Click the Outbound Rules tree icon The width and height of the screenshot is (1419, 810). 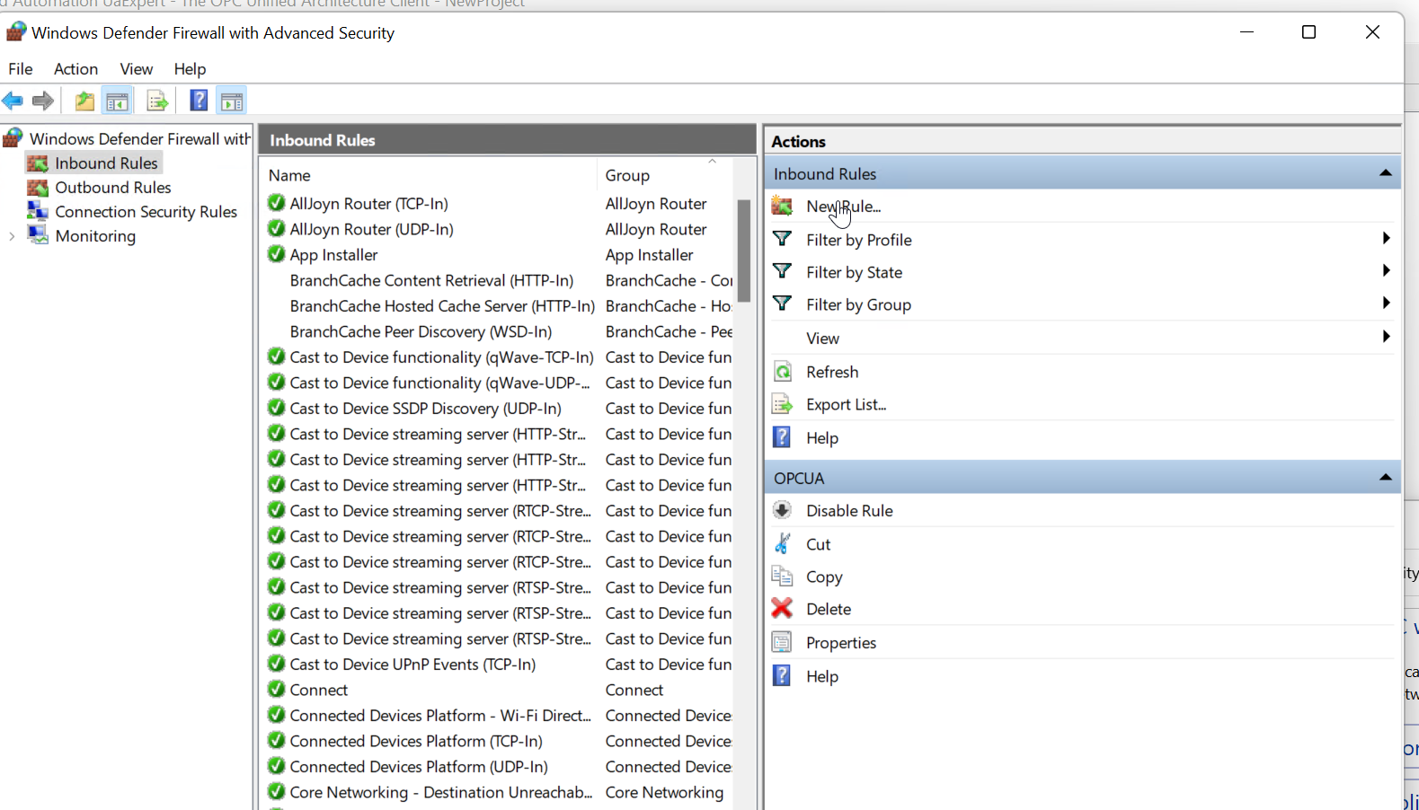(38, 188)
